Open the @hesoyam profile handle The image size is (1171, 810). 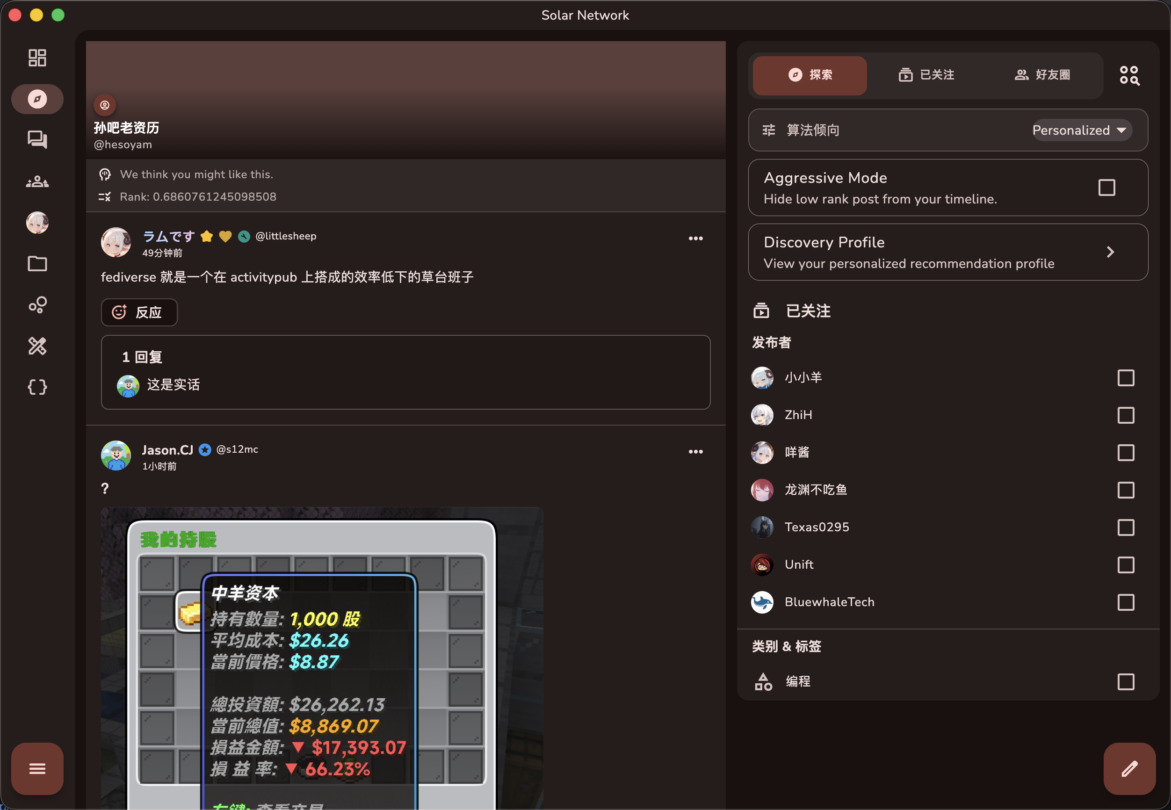[123, 145]
